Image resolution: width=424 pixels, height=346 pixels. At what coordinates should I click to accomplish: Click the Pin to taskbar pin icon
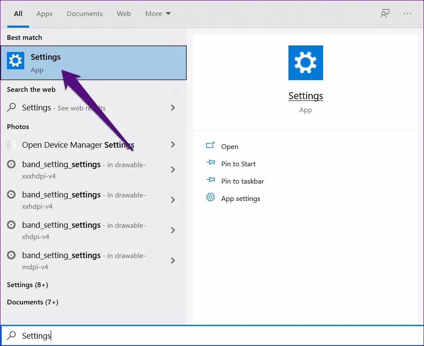click(210, 180)
